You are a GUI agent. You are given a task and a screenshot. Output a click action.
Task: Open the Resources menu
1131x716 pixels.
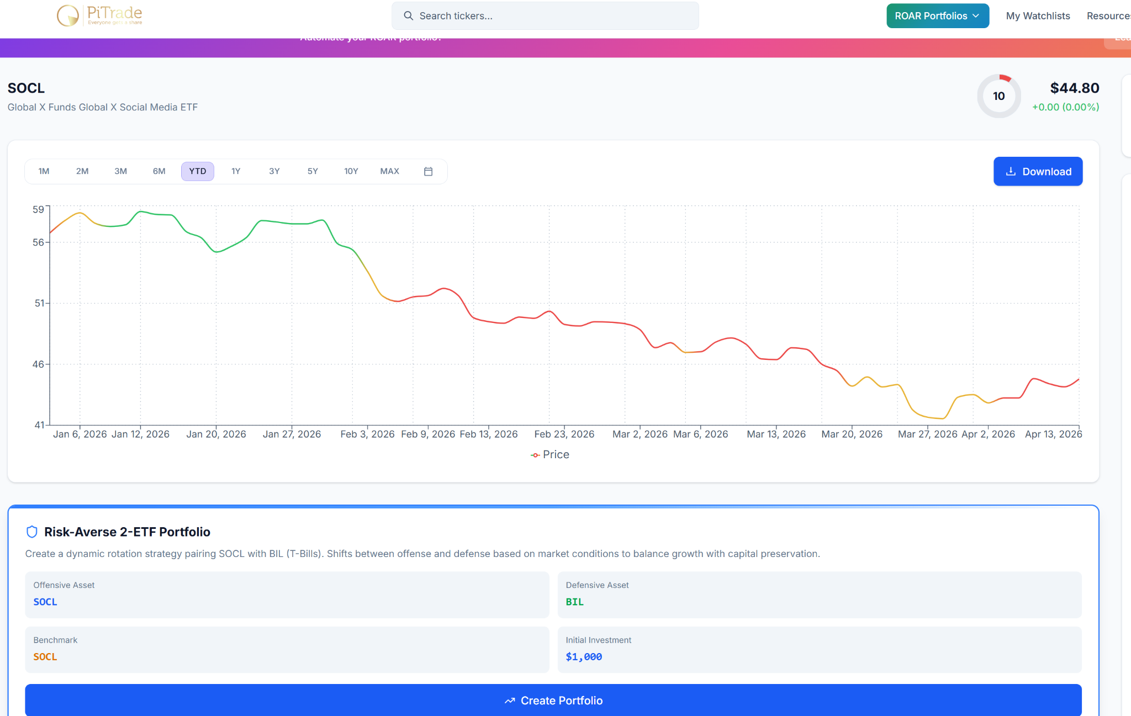1108,16
